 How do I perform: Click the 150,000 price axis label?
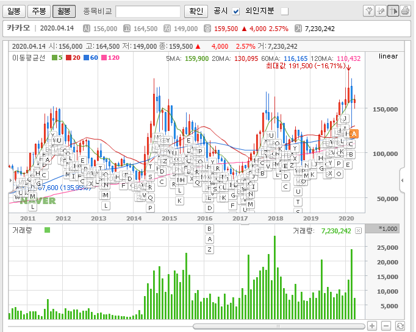pyautogui.click(x=386, y=109)
